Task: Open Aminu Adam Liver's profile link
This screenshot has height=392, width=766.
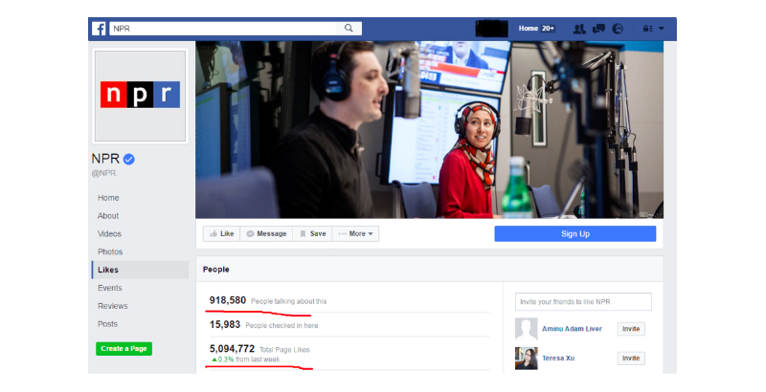Action: click(x=572, y=329)
